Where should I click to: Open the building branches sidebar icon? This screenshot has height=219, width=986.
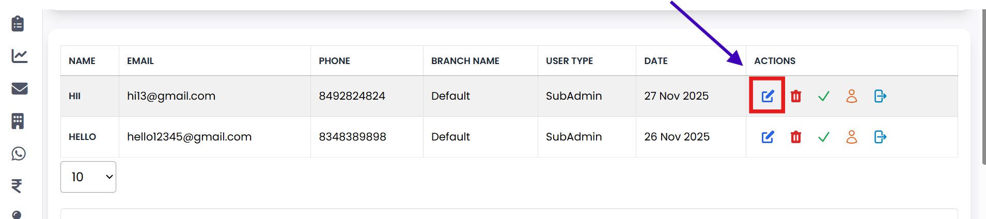pyautogui.click(x=18, y=121)
